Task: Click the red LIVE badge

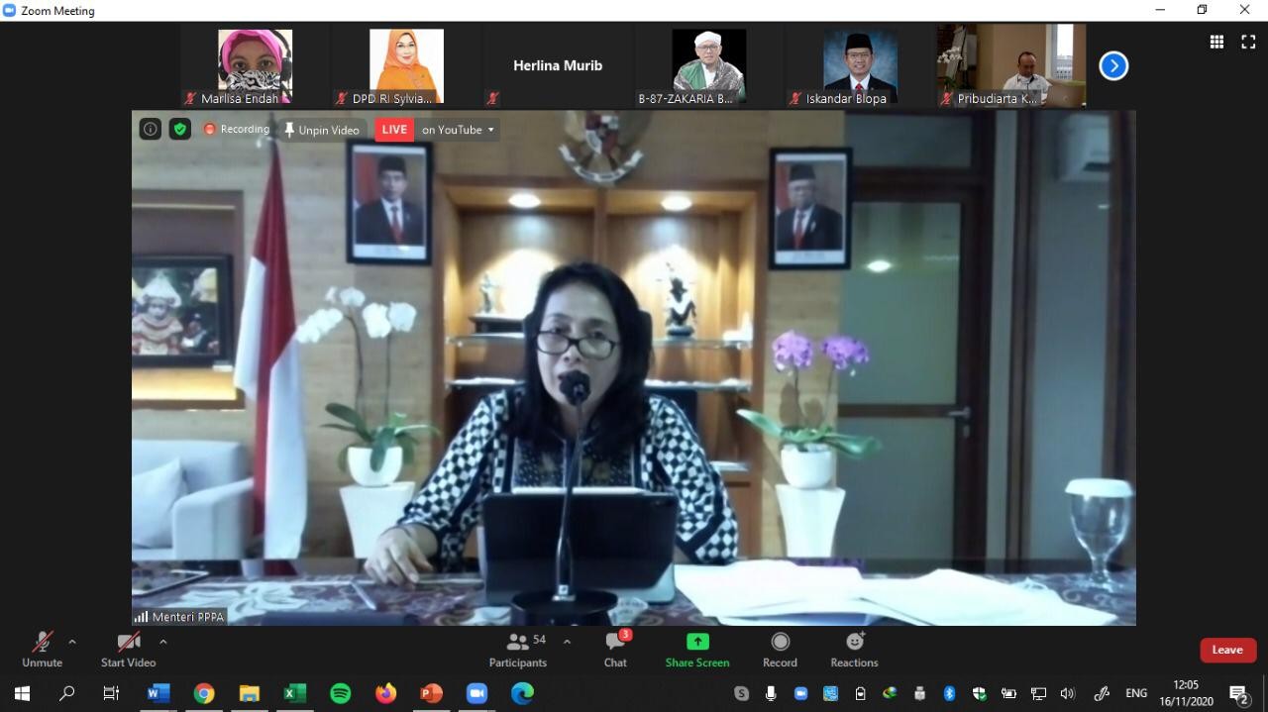Action: 394,130
